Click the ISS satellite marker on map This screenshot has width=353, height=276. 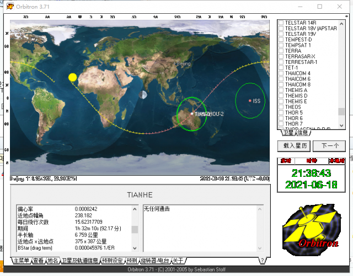pos(250,101)
